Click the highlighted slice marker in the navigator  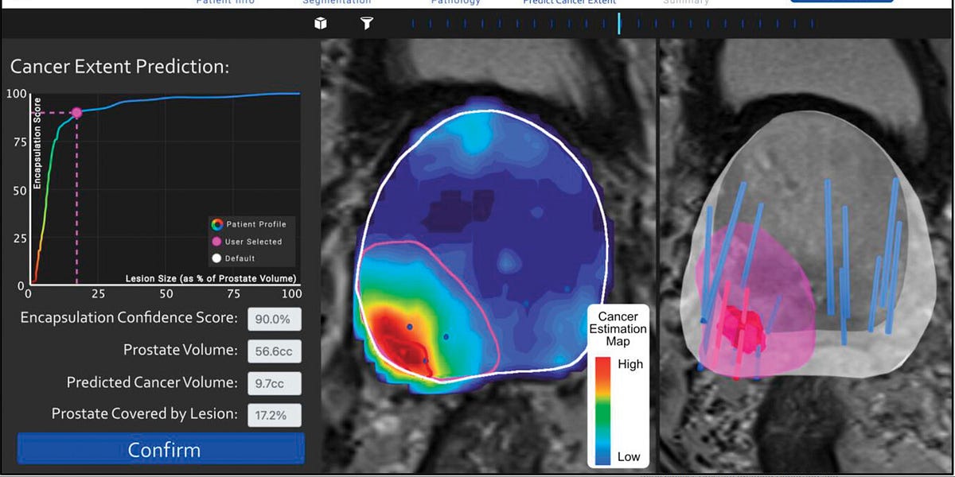tap(621, 24)
